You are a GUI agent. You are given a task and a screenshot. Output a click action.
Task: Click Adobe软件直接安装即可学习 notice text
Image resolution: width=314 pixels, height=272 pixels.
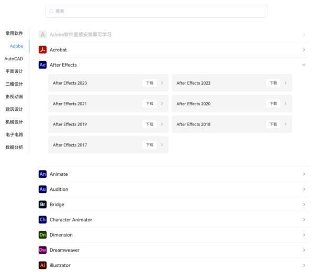tap(81, 35)
